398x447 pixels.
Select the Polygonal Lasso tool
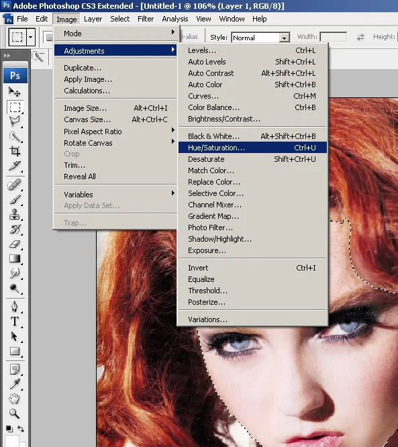click(x=15, y=121)
